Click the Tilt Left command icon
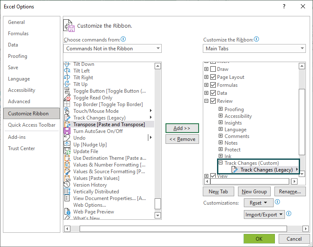Image resolution: width=313 pixels, height=247 pixels. coord(67,71)
